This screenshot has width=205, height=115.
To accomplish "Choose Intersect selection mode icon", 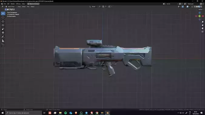I will click(14, 9).
